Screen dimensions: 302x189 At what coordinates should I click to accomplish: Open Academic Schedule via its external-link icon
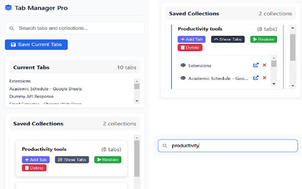tap(256, 78)
